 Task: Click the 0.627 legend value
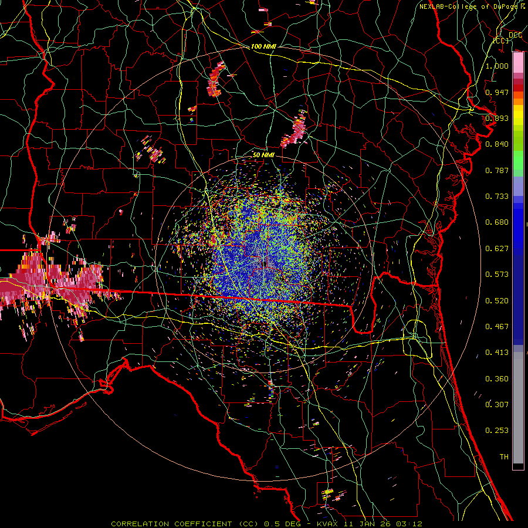click(497, 249)
